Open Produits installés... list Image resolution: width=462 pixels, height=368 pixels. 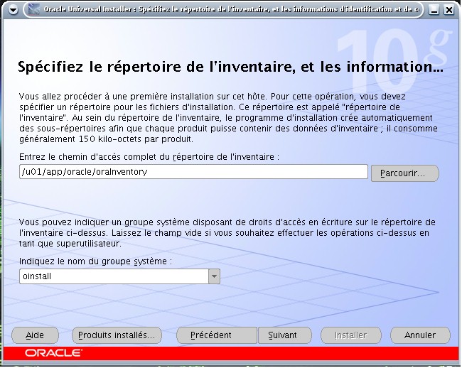tap(117, 335)
